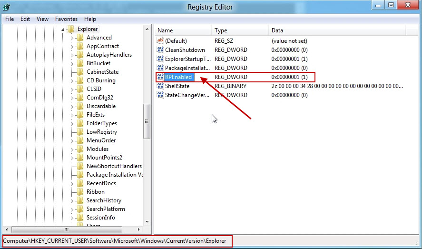Viewport: 422px width, 249px height.
Task: Select the RPEnabled value name
Action: pos(178,77)
